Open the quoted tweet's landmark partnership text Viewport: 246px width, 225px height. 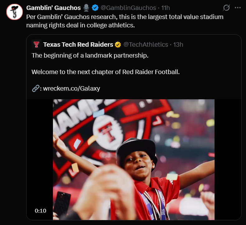pyautogui.click(x=90, y=55)
